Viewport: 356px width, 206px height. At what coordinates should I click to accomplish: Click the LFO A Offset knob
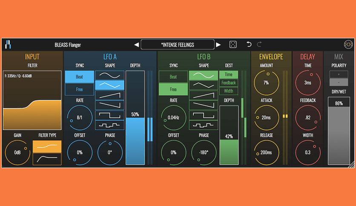[x=80, y=152]
